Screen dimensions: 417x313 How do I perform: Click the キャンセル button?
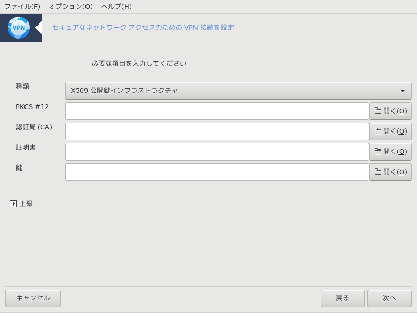pos(33,298)
